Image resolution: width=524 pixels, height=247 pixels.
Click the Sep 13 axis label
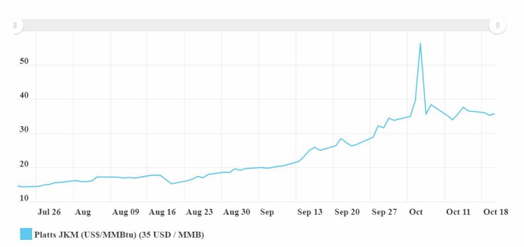point(310,212)
